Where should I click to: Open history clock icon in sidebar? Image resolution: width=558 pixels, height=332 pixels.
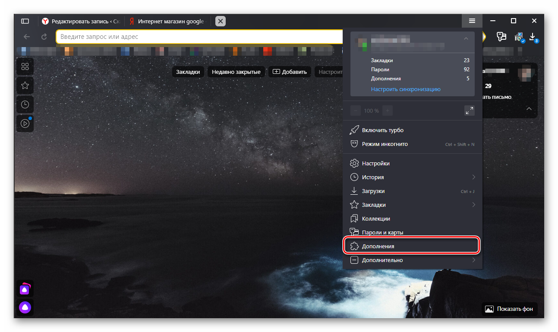[x=25, y=104]
